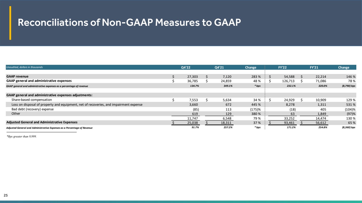Select the Q4'22 column header
362x203 pixels.
(187, 67)
